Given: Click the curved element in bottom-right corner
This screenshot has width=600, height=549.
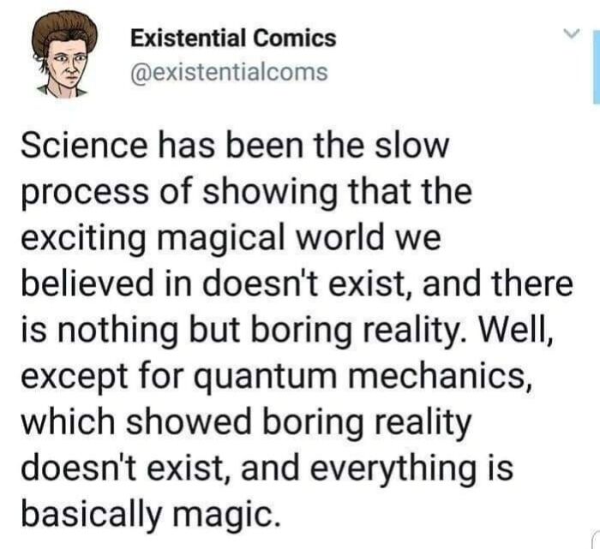Looking at the screenshot, I should 595,540.
